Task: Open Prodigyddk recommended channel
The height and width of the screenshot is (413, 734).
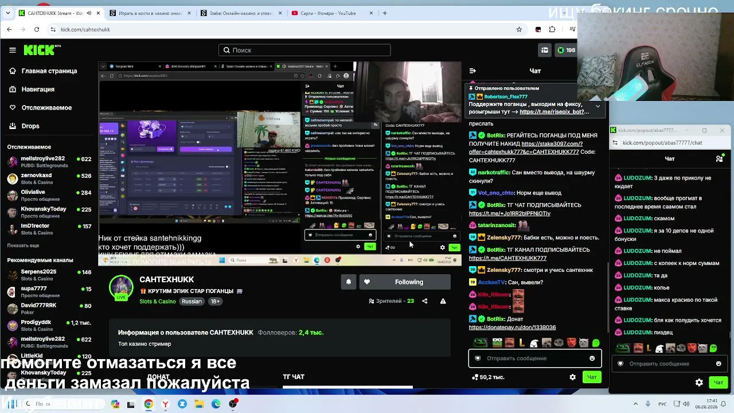Action: (x=49, y=325)
